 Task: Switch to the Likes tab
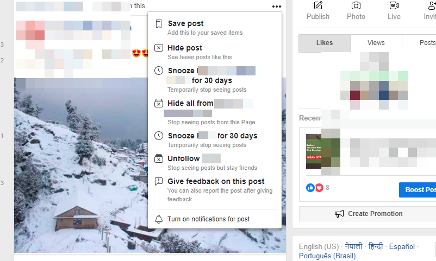click(x=325, y=43)
